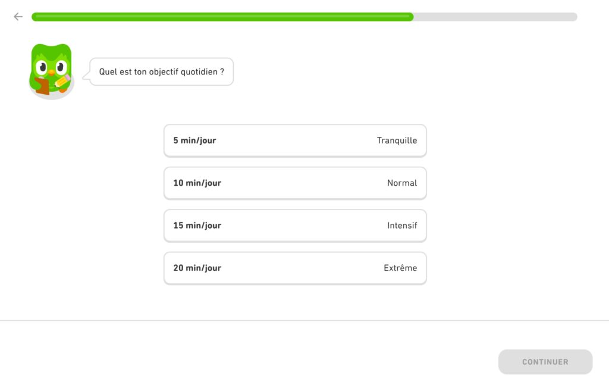Select the 20 min/jour goal option
This screenshot has width=609, height=387.
coord(295,268)
